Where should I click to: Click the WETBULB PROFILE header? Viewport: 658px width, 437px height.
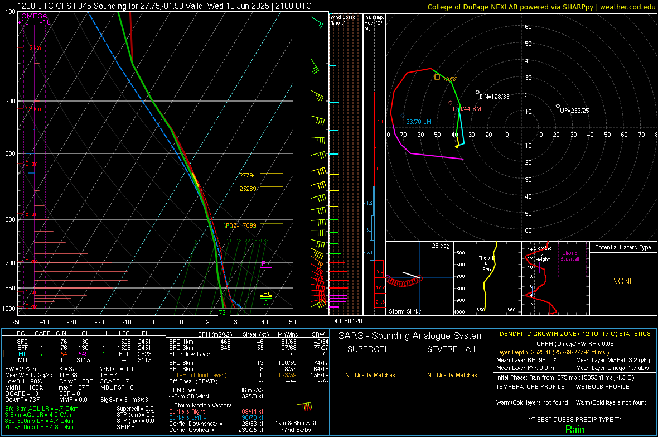pos(603,387)
